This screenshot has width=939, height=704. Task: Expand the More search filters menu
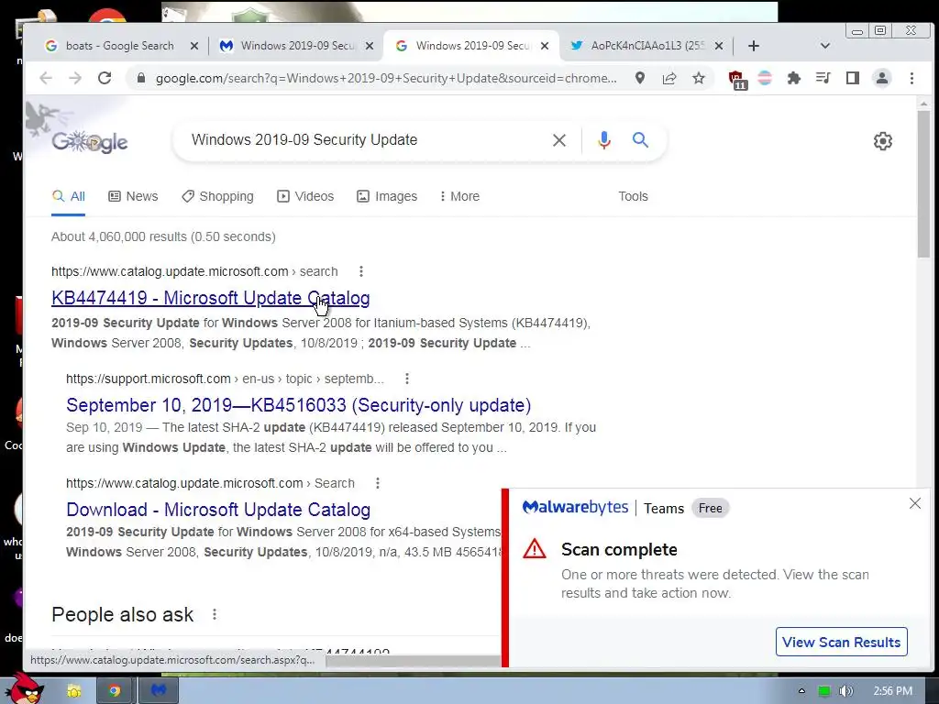[x=460, y=196]
